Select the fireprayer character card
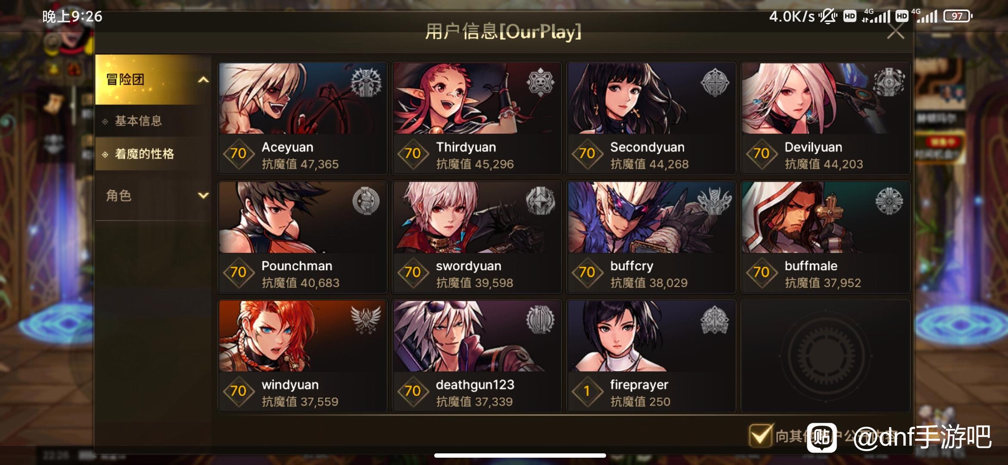This screenshot has height=465, width=1008. (651, 356)
